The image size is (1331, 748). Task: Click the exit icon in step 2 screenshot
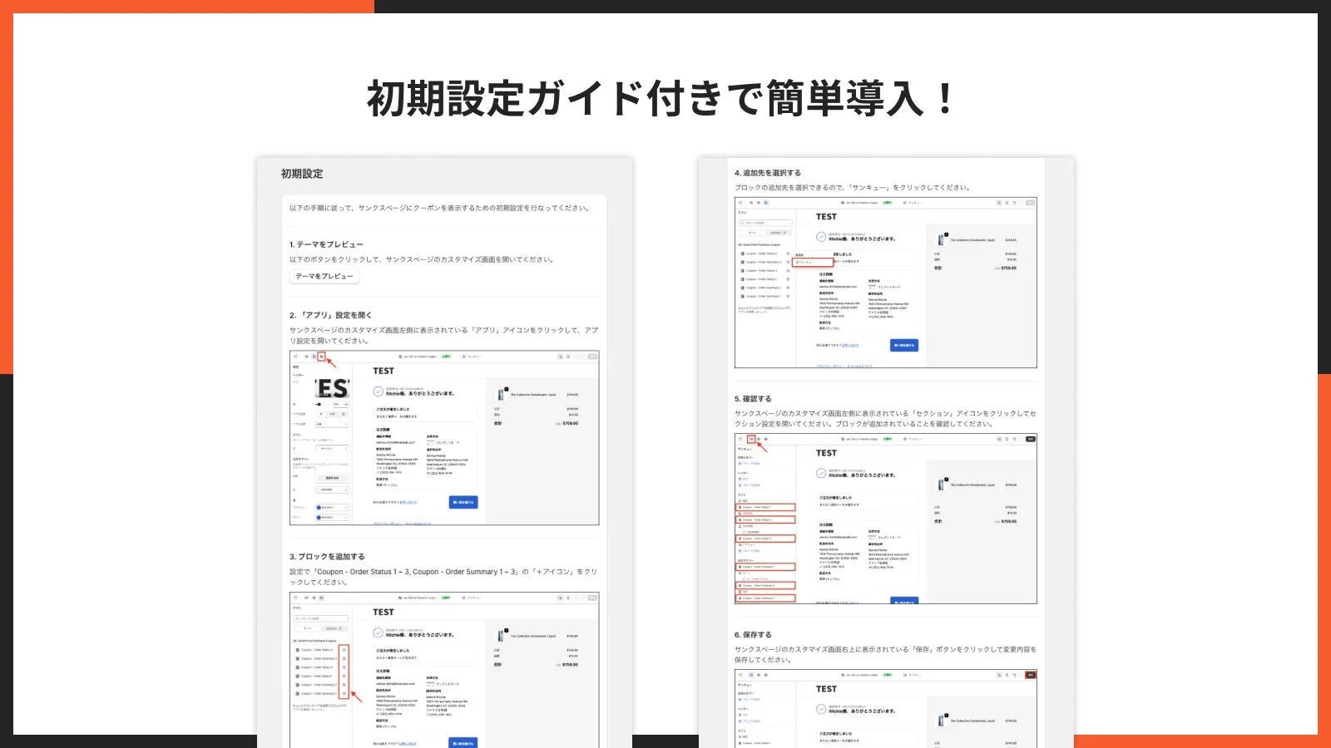pos(295,357)
